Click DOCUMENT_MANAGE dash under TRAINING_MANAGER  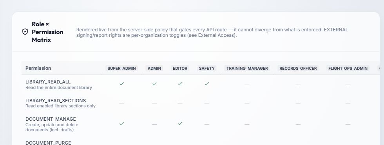point(247,124)
